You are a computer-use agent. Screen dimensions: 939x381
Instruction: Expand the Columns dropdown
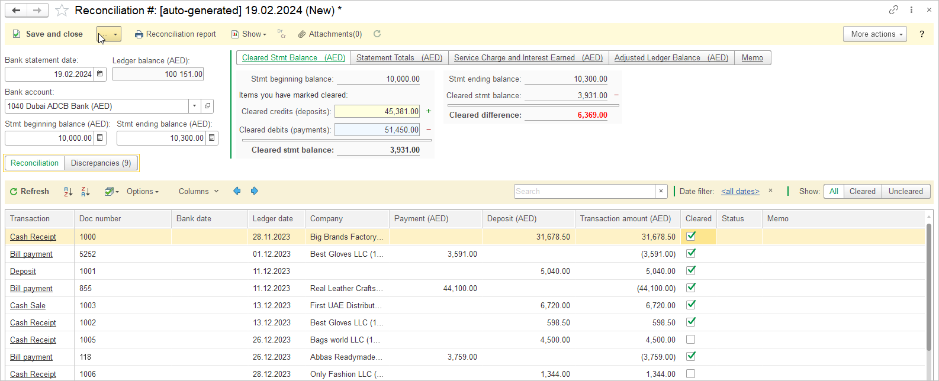click(199, 191)
